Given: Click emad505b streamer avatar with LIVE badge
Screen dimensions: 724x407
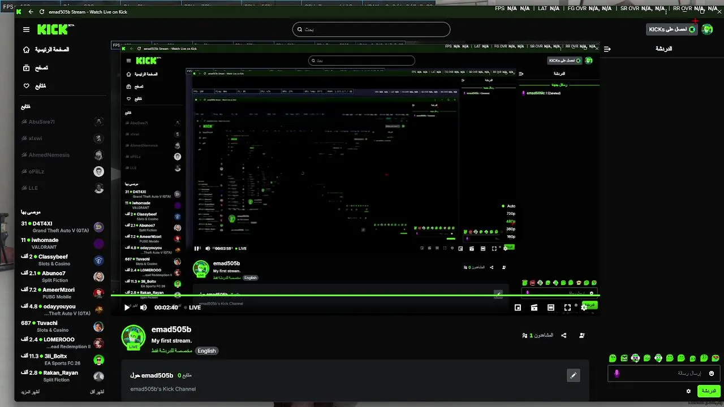Looking at the screenshot, I should [133, 337].
